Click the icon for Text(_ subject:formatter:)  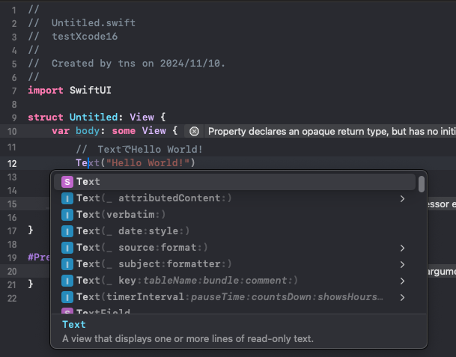(67, 264)
